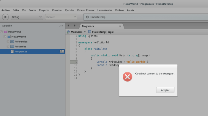
Task: Open the Ayuda menu
Action: coord(130,10)
